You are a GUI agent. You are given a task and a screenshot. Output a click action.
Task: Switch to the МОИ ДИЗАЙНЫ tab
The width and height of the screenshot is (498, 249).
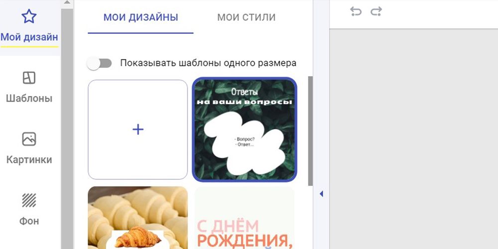141,17
